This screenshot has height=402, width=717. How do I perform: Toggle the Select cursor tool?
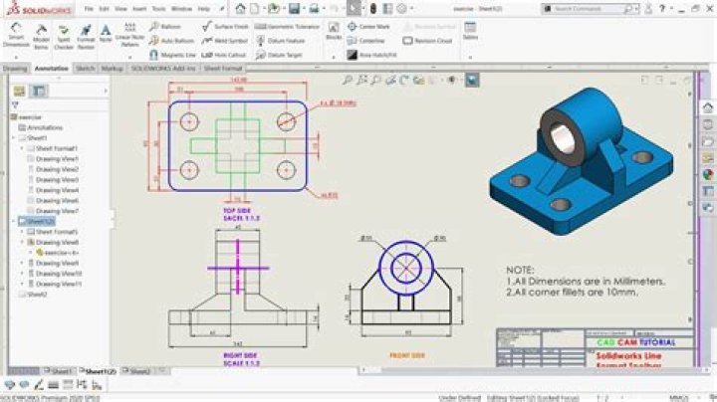click(354, 8)
